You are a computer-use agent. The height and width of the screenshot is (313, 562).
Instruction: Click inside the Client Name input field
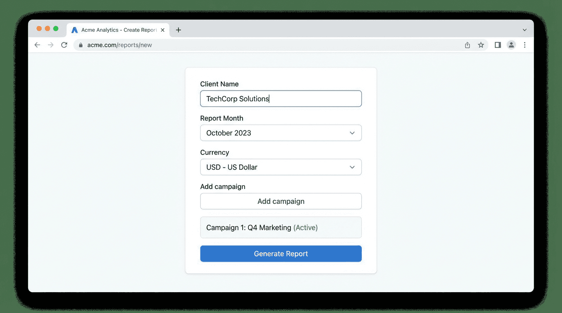[x=281, y=98]
